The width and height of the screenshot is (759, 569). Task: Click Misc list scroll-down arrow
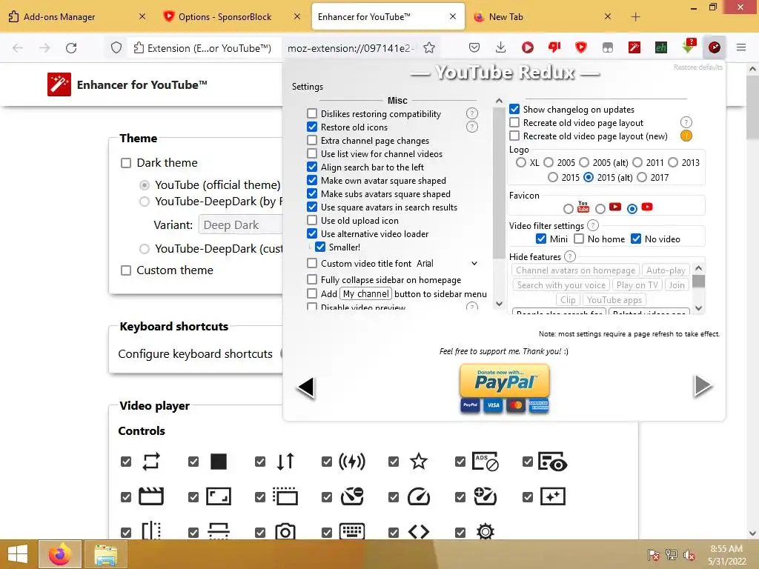point(499,304)
